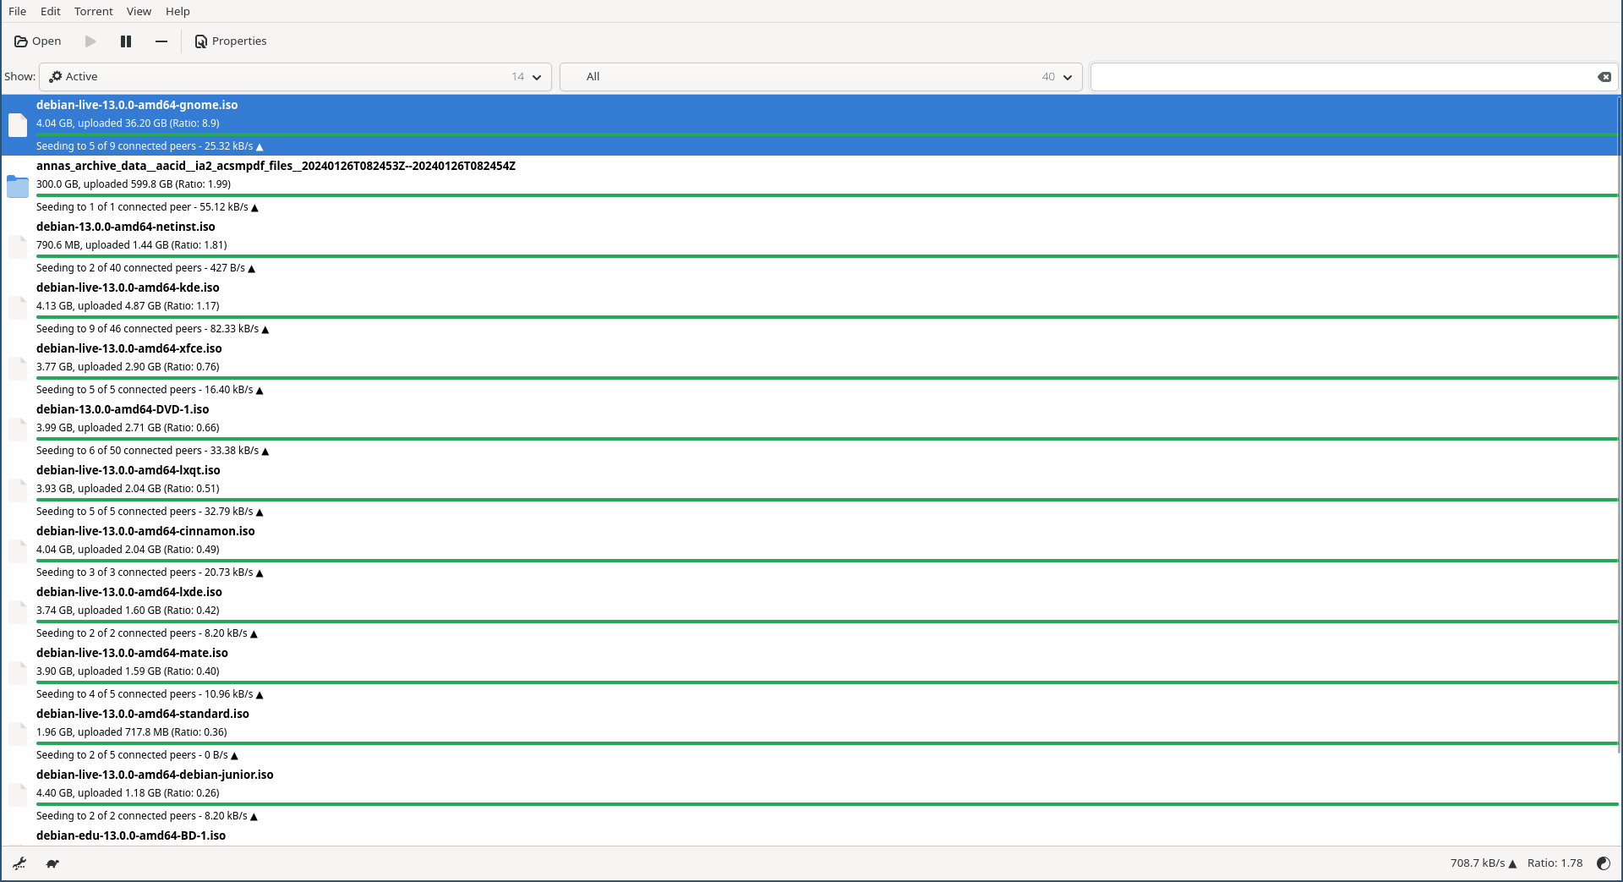Pause the selected torrent
Viewport: 1623px width, 882px height.
(x=126, y=41)
